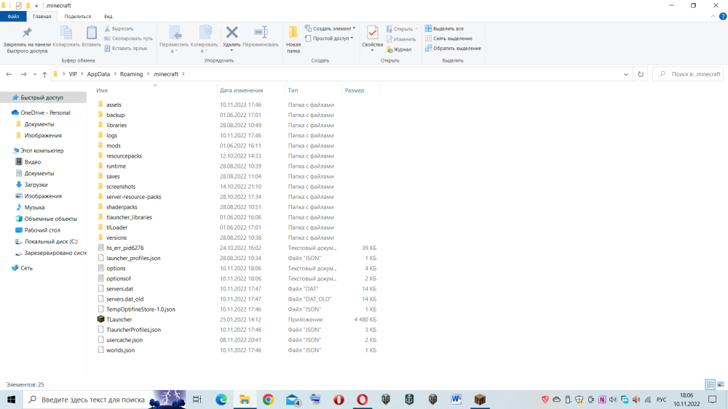The height and width of the screenshot is (409, 728).
Task: Click Выделить все
Action: (x=444, y=29)
